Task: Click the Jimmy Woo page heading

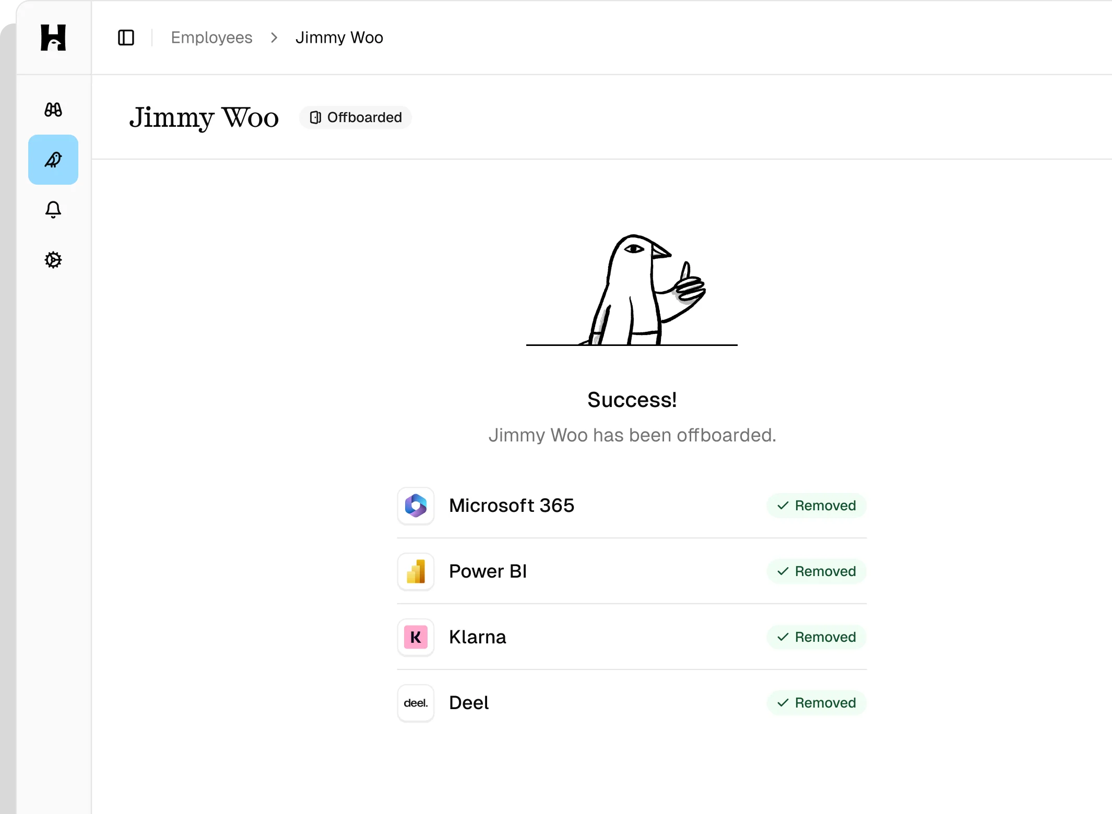Action: pos(204,117)
